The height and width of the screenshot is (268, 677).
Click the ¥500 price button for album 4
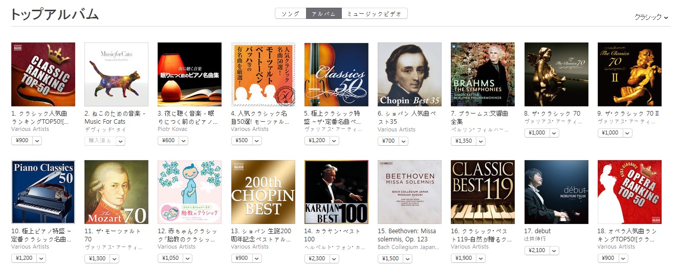point(242,141)
